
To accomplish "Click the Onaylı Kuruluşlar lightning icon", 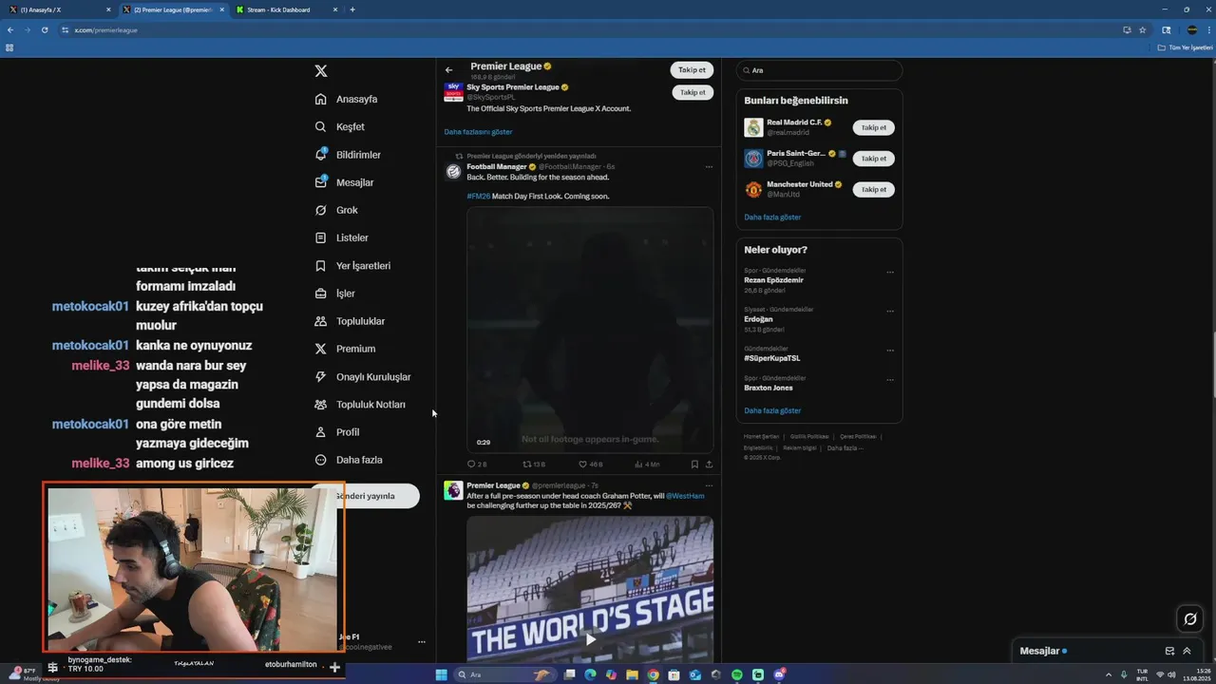I will click(x=320, y=376).
